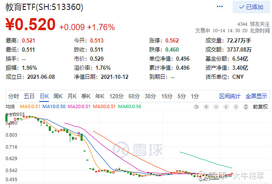
Task: Click the +1.76% change percentage
Action: pos(101,27)
